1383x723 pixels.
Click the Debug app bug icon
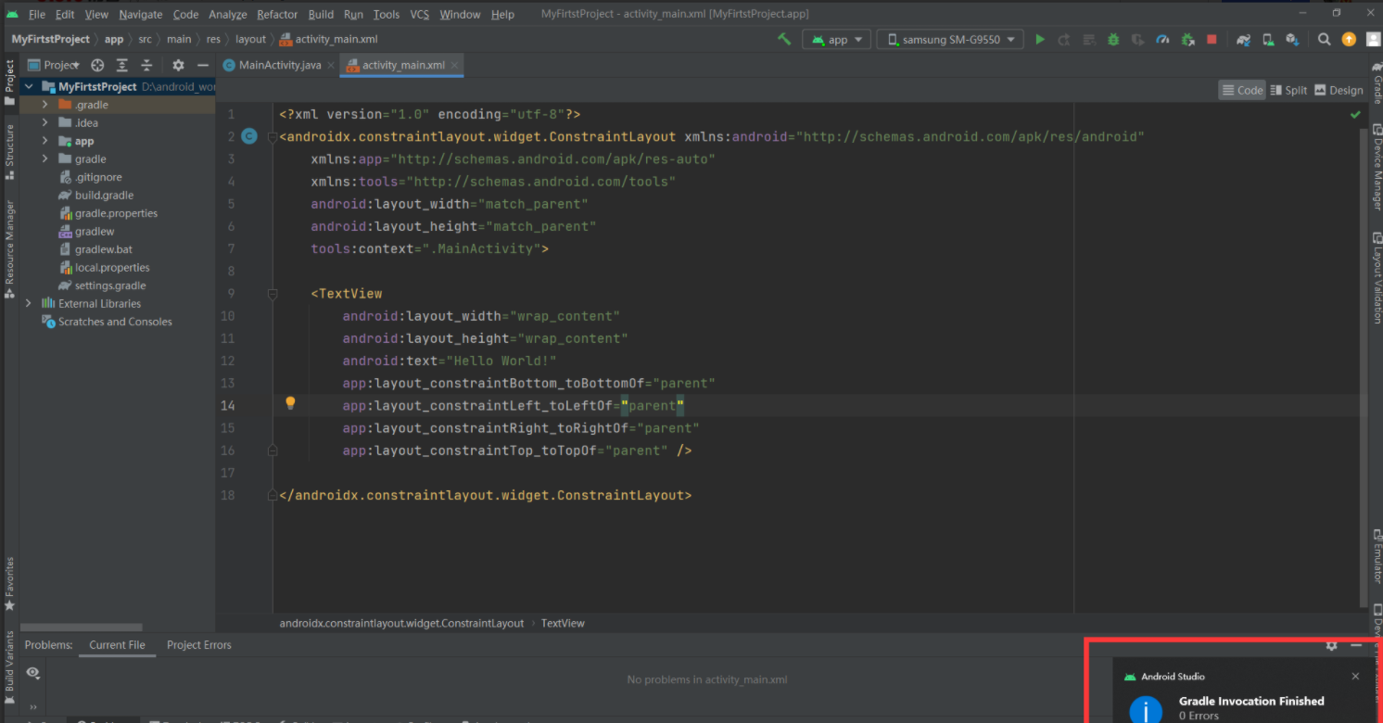coord(1113,40)
